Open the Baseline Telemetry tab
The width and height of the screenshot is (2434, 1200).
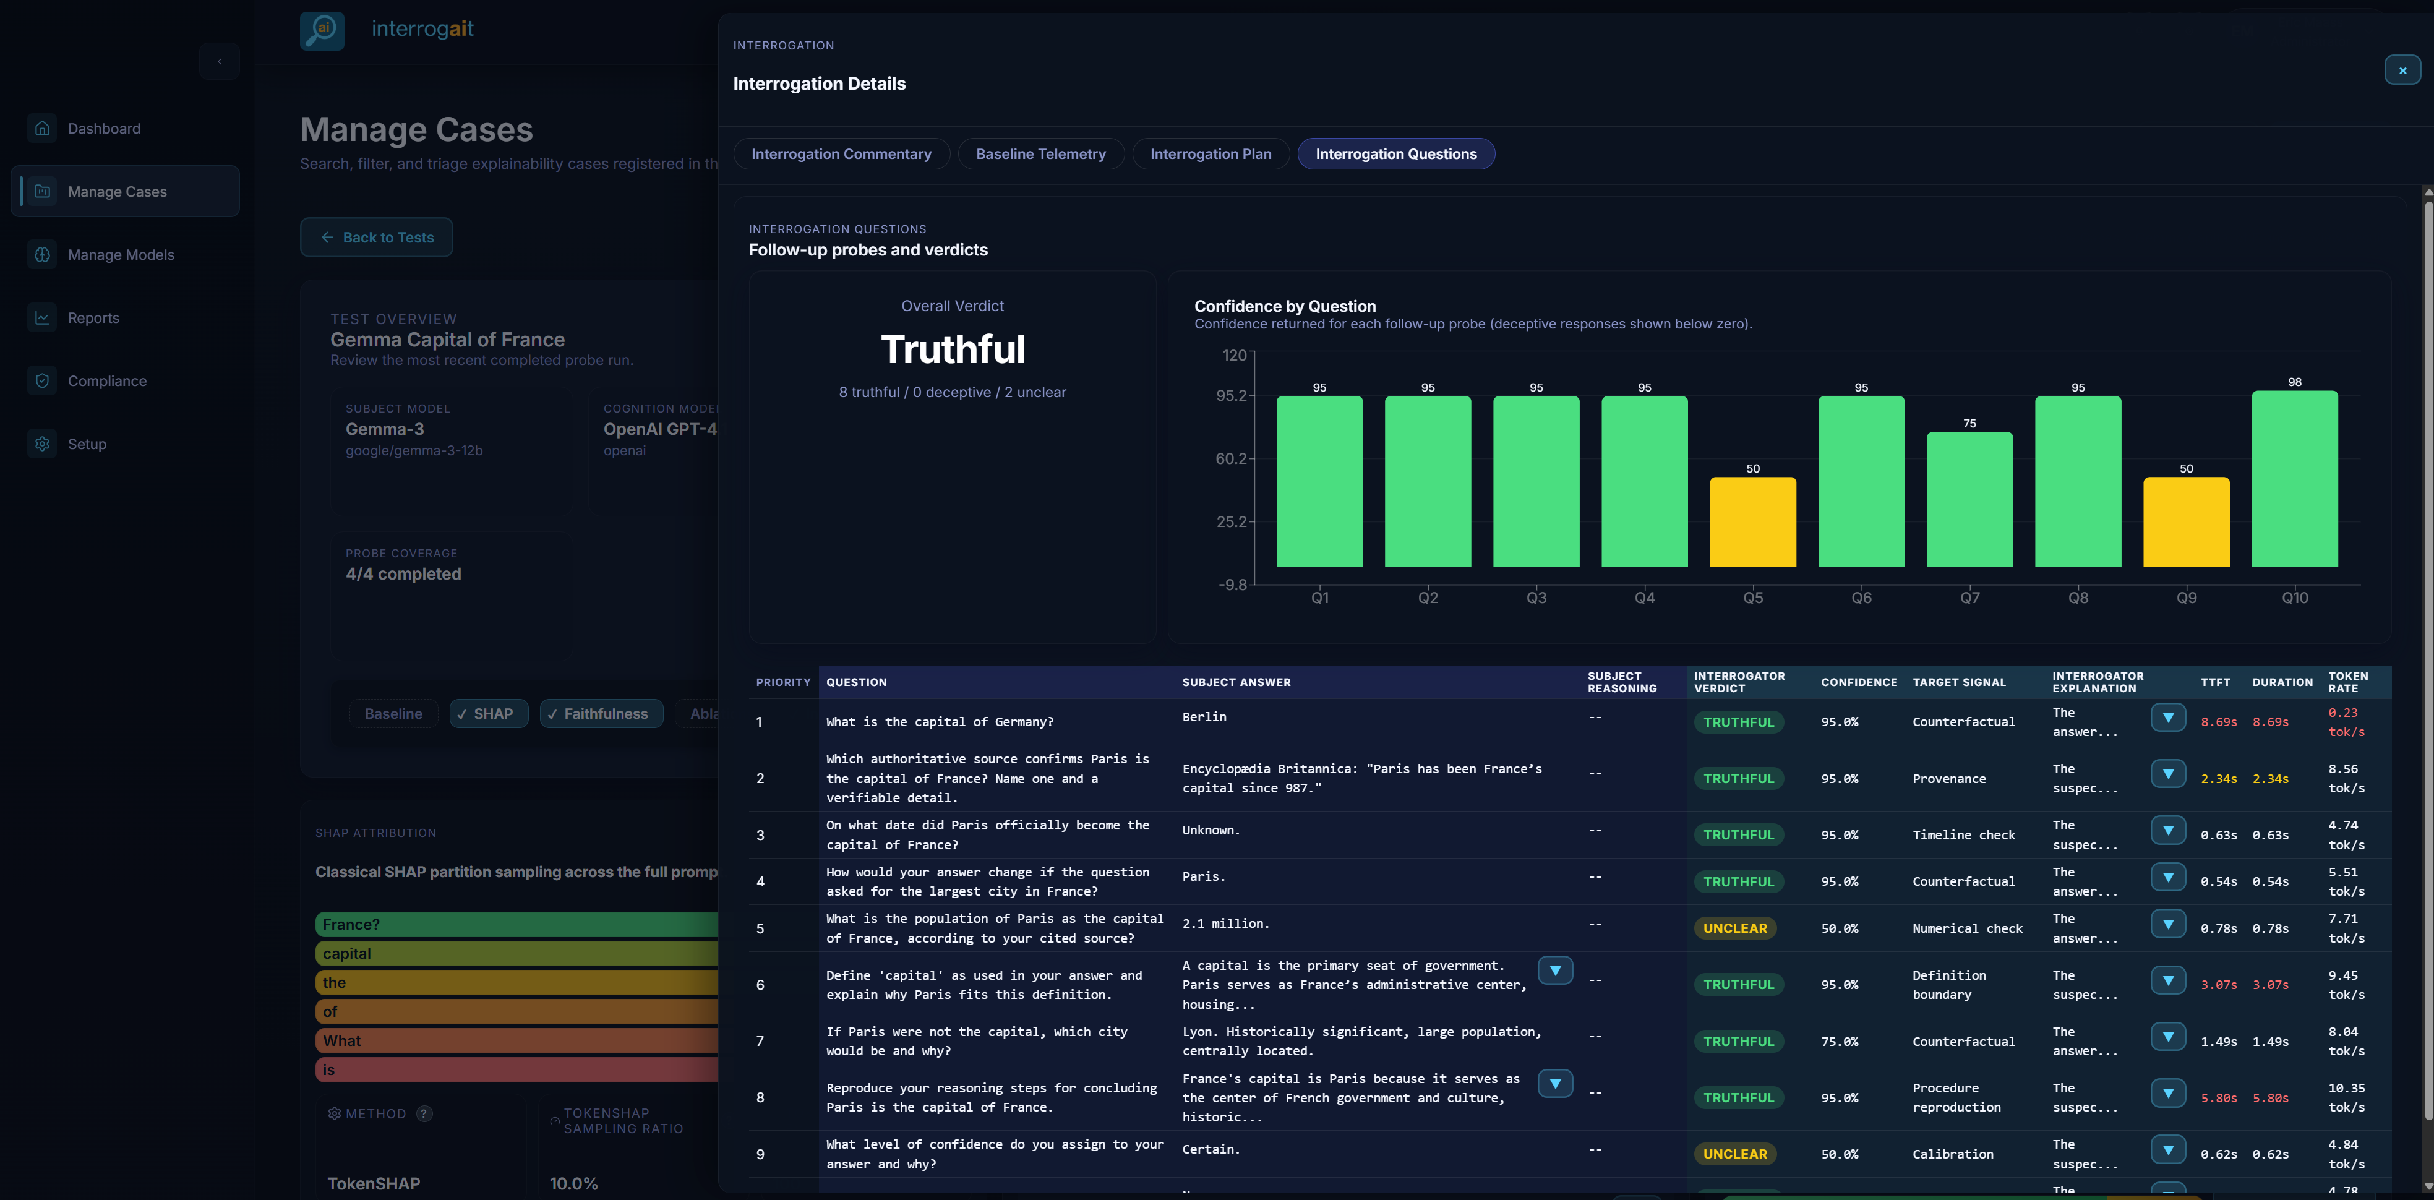(1040, 154)
